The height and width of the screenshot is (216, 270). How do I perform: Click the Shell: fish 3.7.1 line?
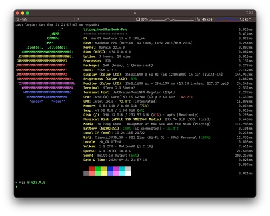pos(100,70)
